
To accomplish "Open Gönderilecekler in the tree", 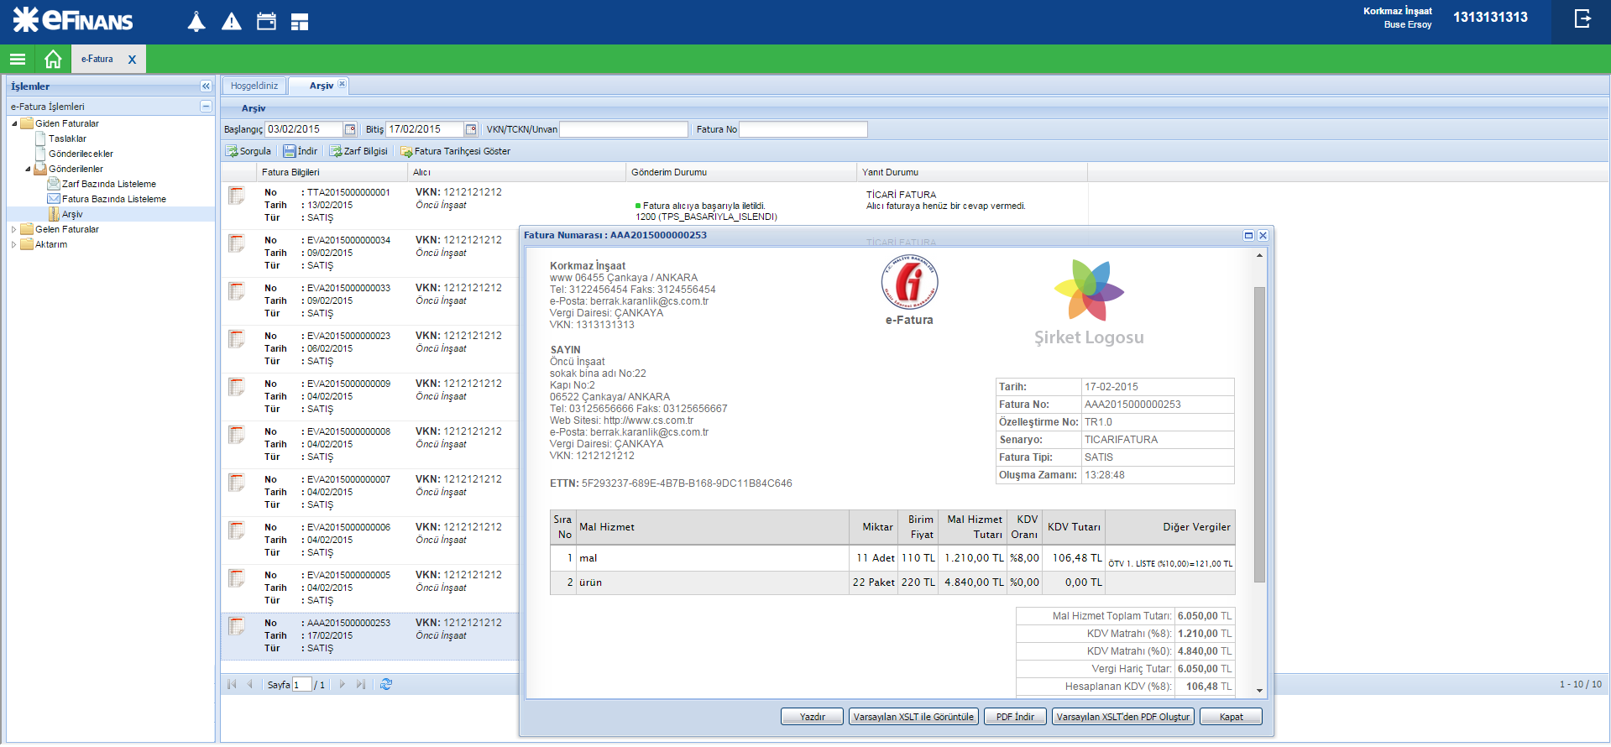I will [x=81, y=154].
